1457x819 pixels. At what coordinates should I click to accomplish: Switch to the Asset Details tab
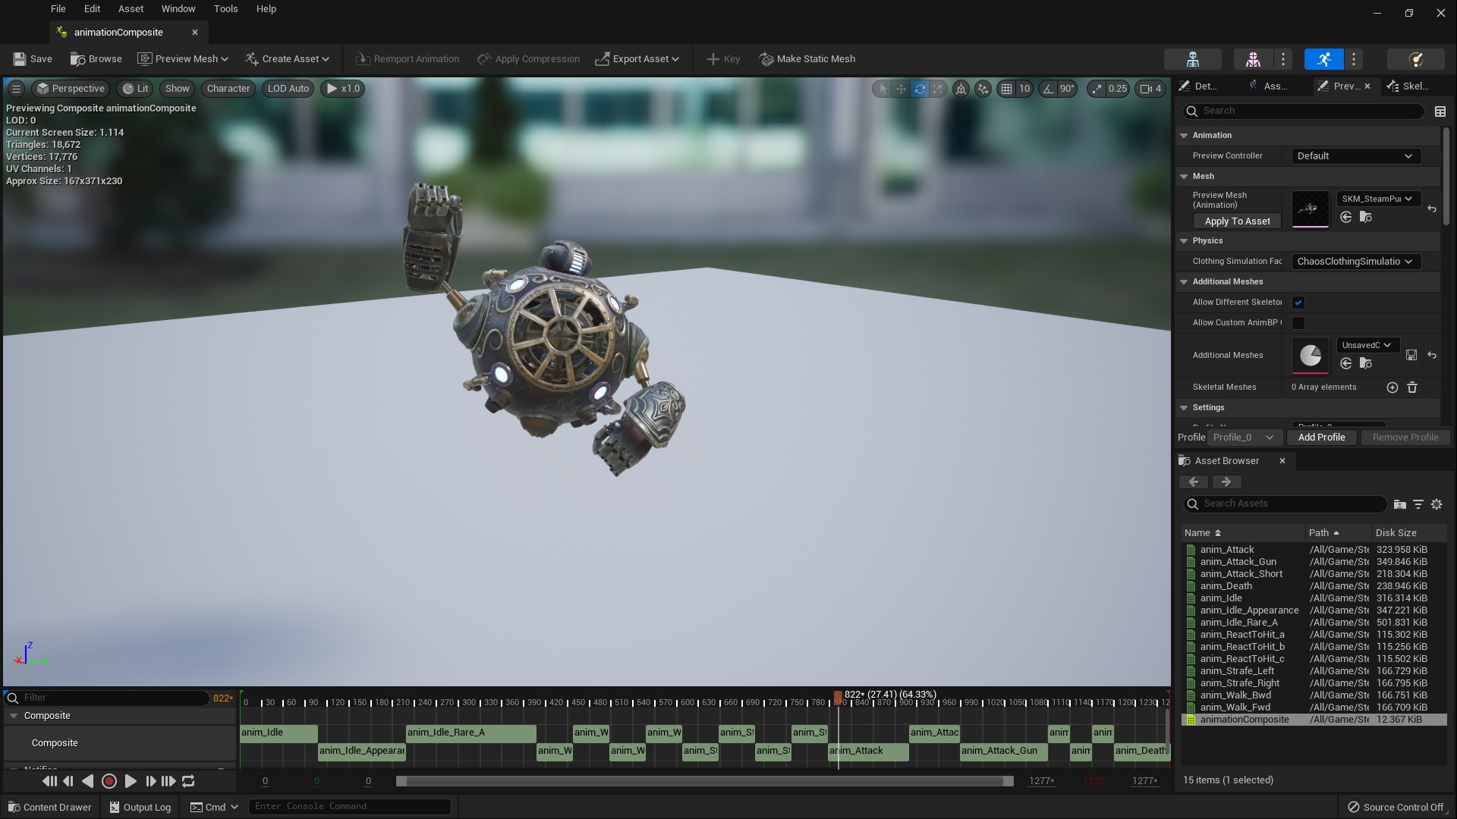point(1273,86)
